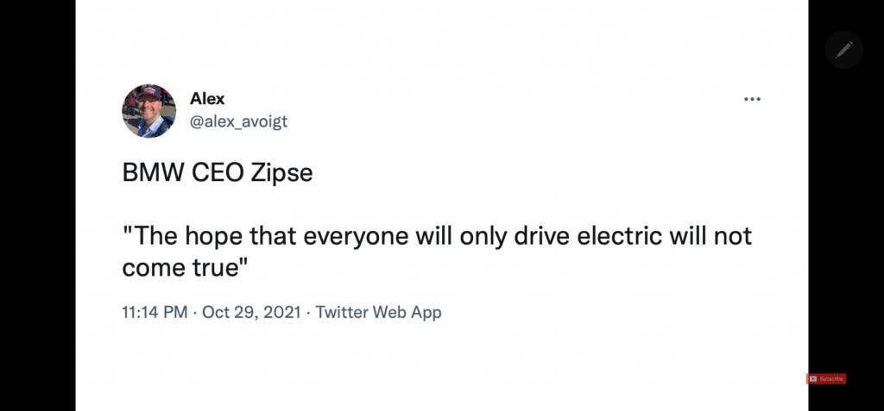Open Alex's profile picture

(148, 111)
